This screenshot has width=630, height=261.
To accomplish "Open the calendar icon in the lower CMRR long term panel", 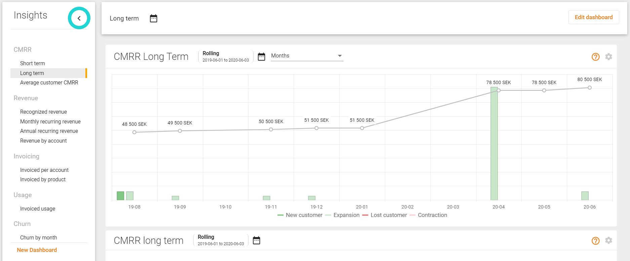I will pos(257,240).
